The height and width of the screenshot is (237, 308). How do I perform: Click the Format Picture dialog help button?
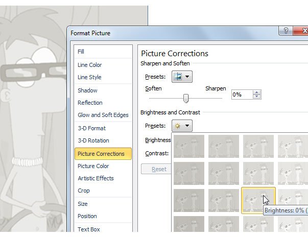tap(286, 31)
